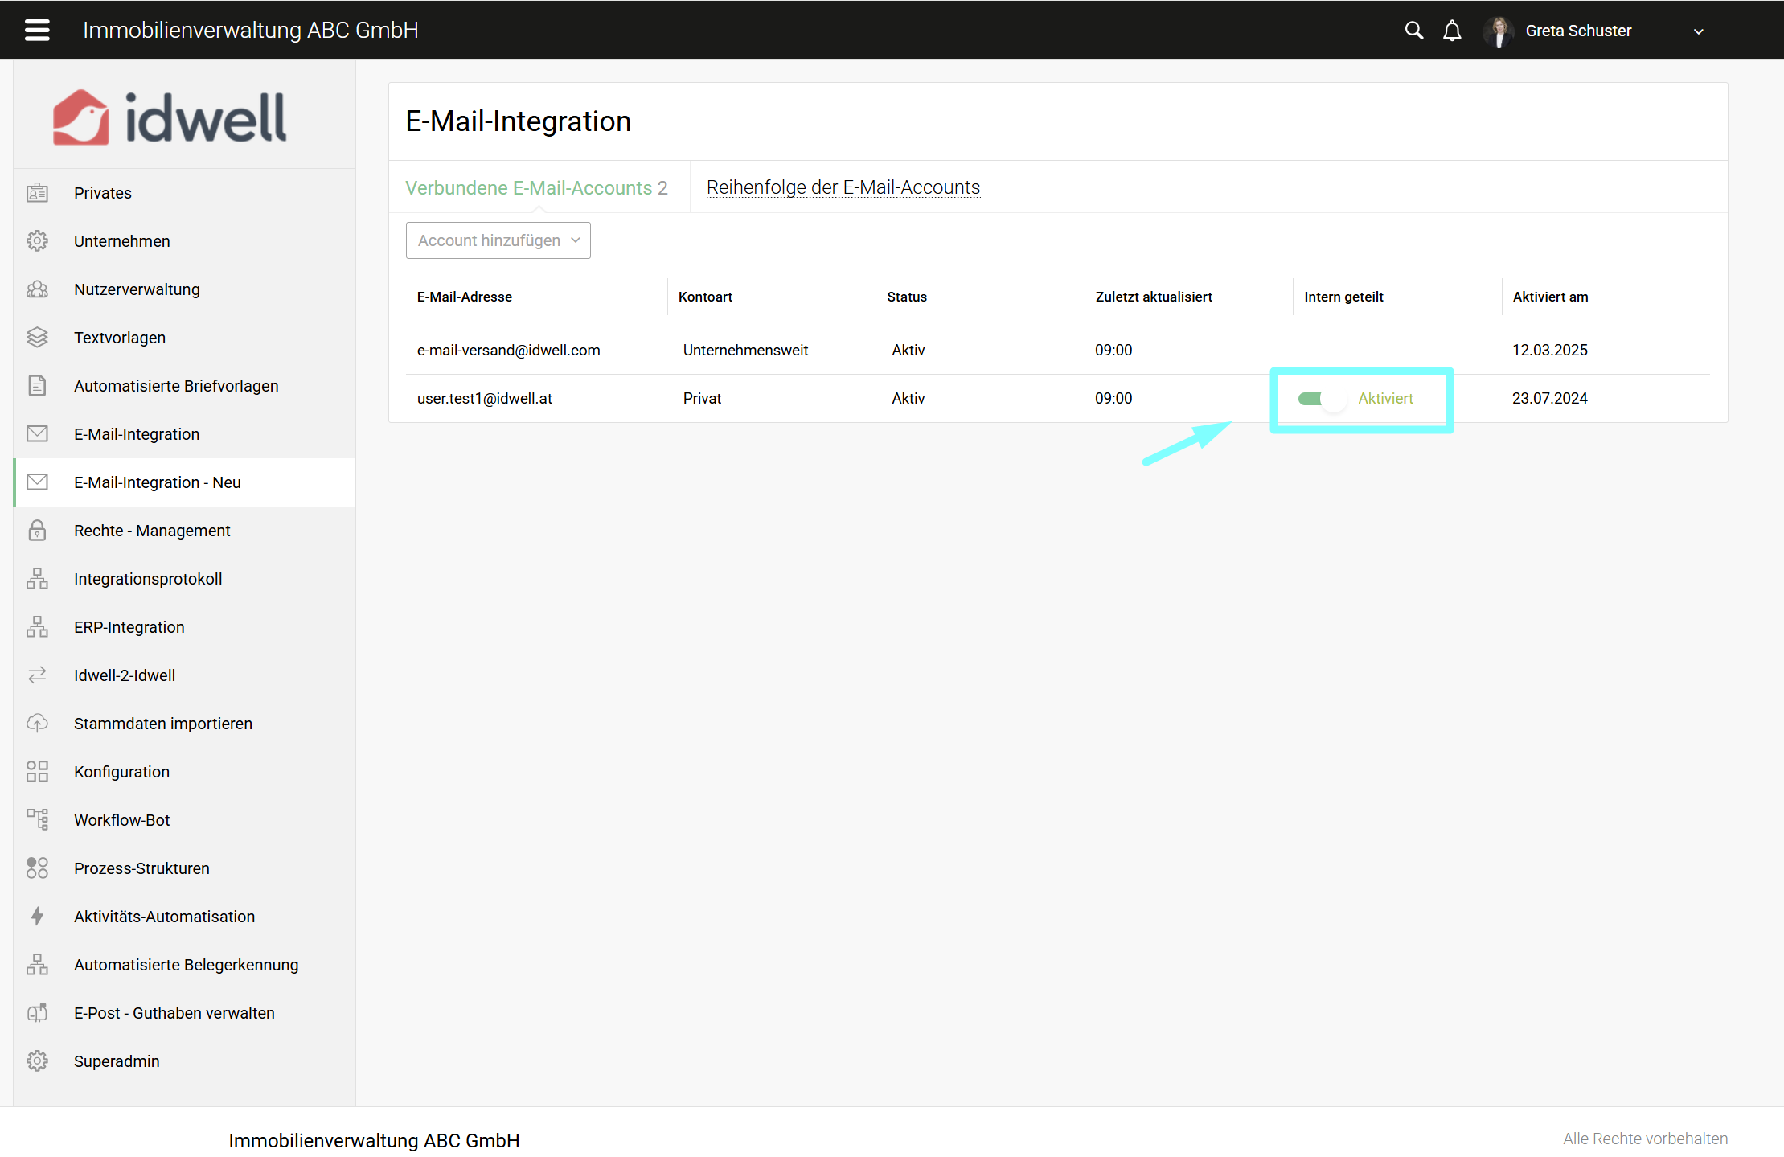The width and height of the screenshot is (1784, 1157).
Task: Click the Idwell-2-Idwell arrows icon
Action: point(37,675)
